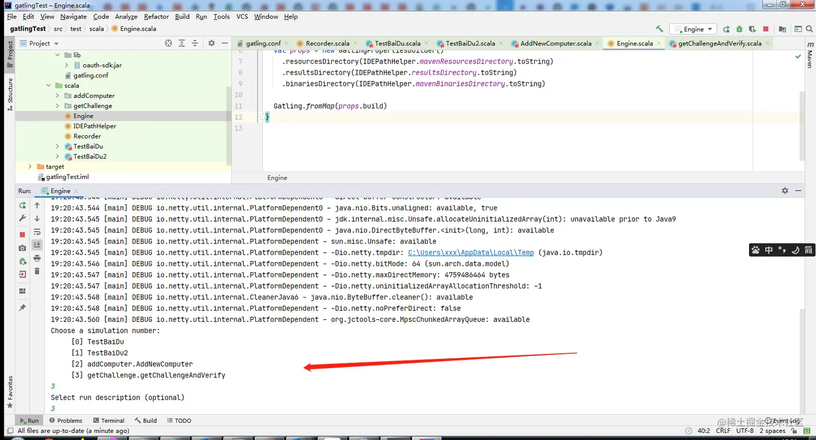Stop the process in the Run panel
816x440 pixels.
pyautogui.click(x=22, y=235)
